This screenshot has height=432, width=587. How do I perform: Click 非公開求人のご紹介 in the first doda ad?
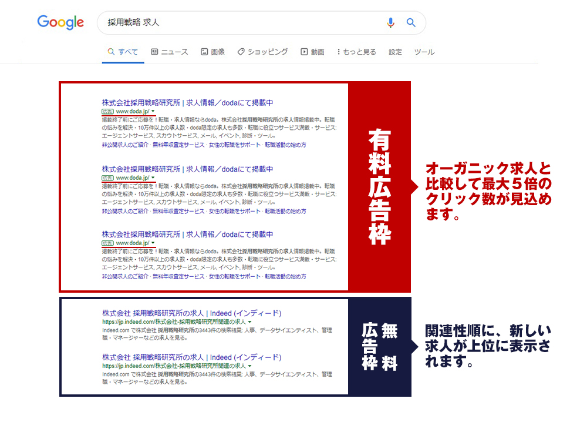(125, 145)
